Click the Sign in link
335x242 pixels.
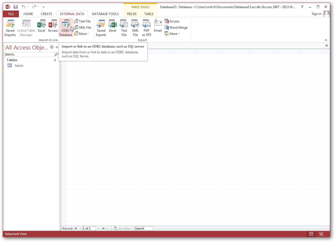(316, 14)
